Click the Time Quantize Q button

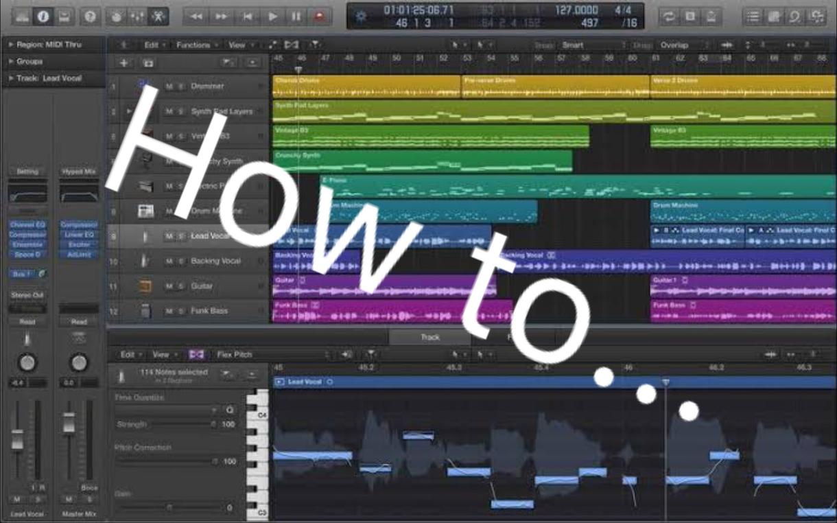coord(230,410)
